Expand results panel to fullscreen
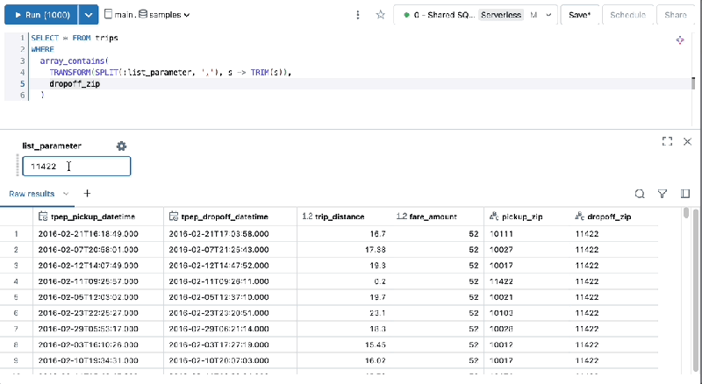The width and height of the screenshot is (702, 384). 667,141
